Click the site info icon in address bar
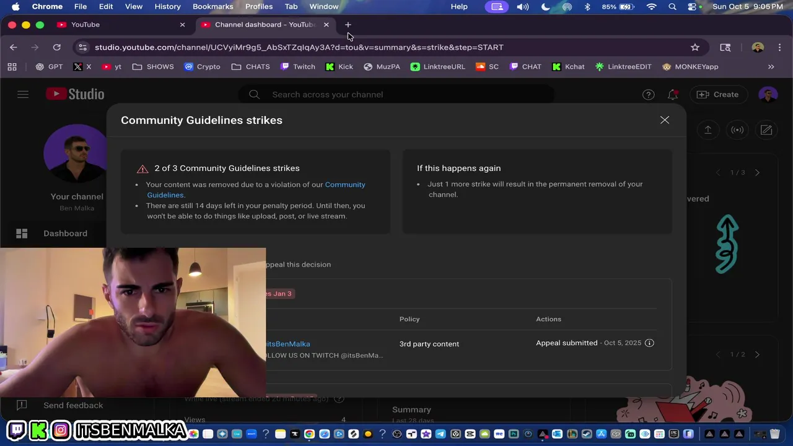 click(83, 47)
